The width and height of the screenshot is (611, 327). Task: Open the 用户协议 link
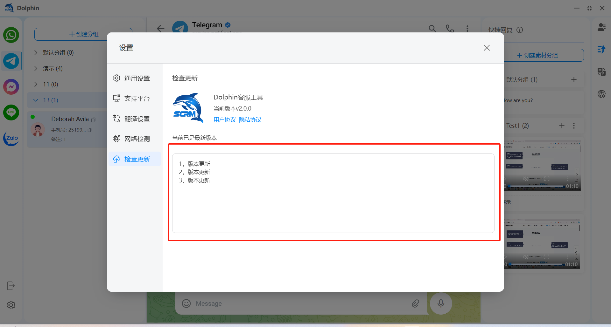[225, 120]
